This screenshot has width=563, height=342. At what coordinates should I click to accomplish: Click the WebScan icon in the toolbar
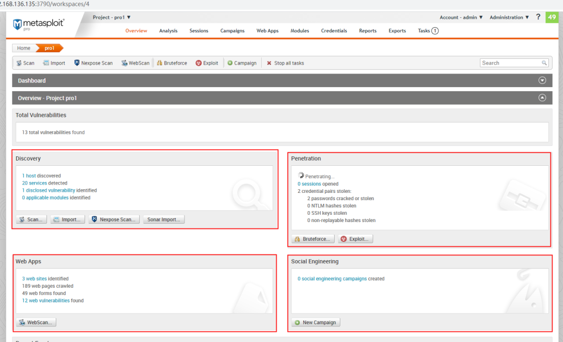(x=124, y=63)
